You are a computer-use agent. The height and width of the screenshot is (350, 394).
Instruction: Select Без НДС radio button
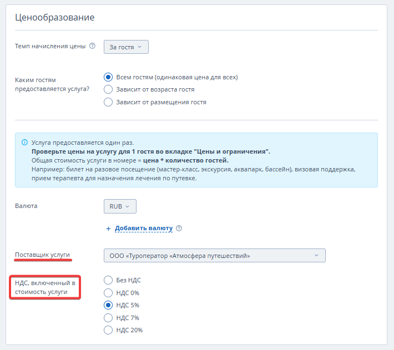tap(108, 280)
